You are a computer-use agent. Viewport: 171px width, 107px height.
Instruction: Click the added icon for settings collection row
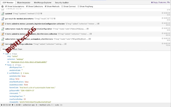click(x=3, y=44)
